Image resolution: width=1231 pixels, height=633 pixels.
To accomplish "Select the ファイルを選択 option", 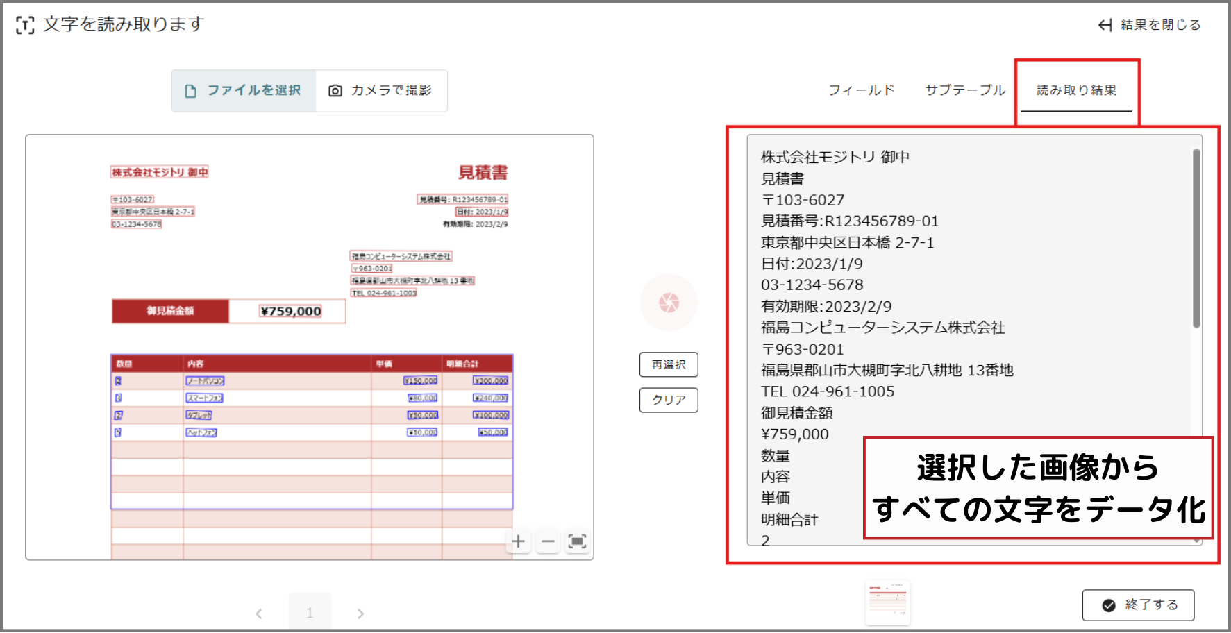I will [x=244, y=91].
